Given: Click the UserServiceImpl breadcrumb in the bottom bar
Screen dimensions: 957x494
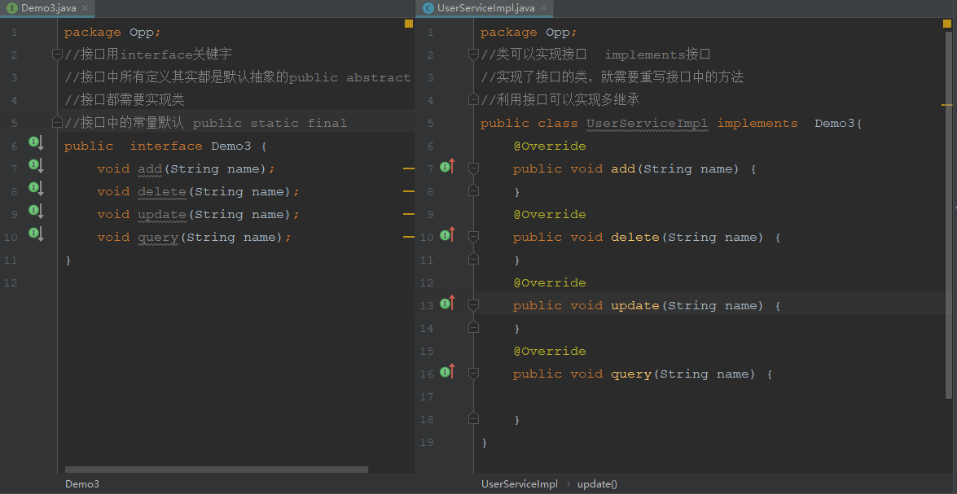Looking at the screenshot, I should (520, 484).
